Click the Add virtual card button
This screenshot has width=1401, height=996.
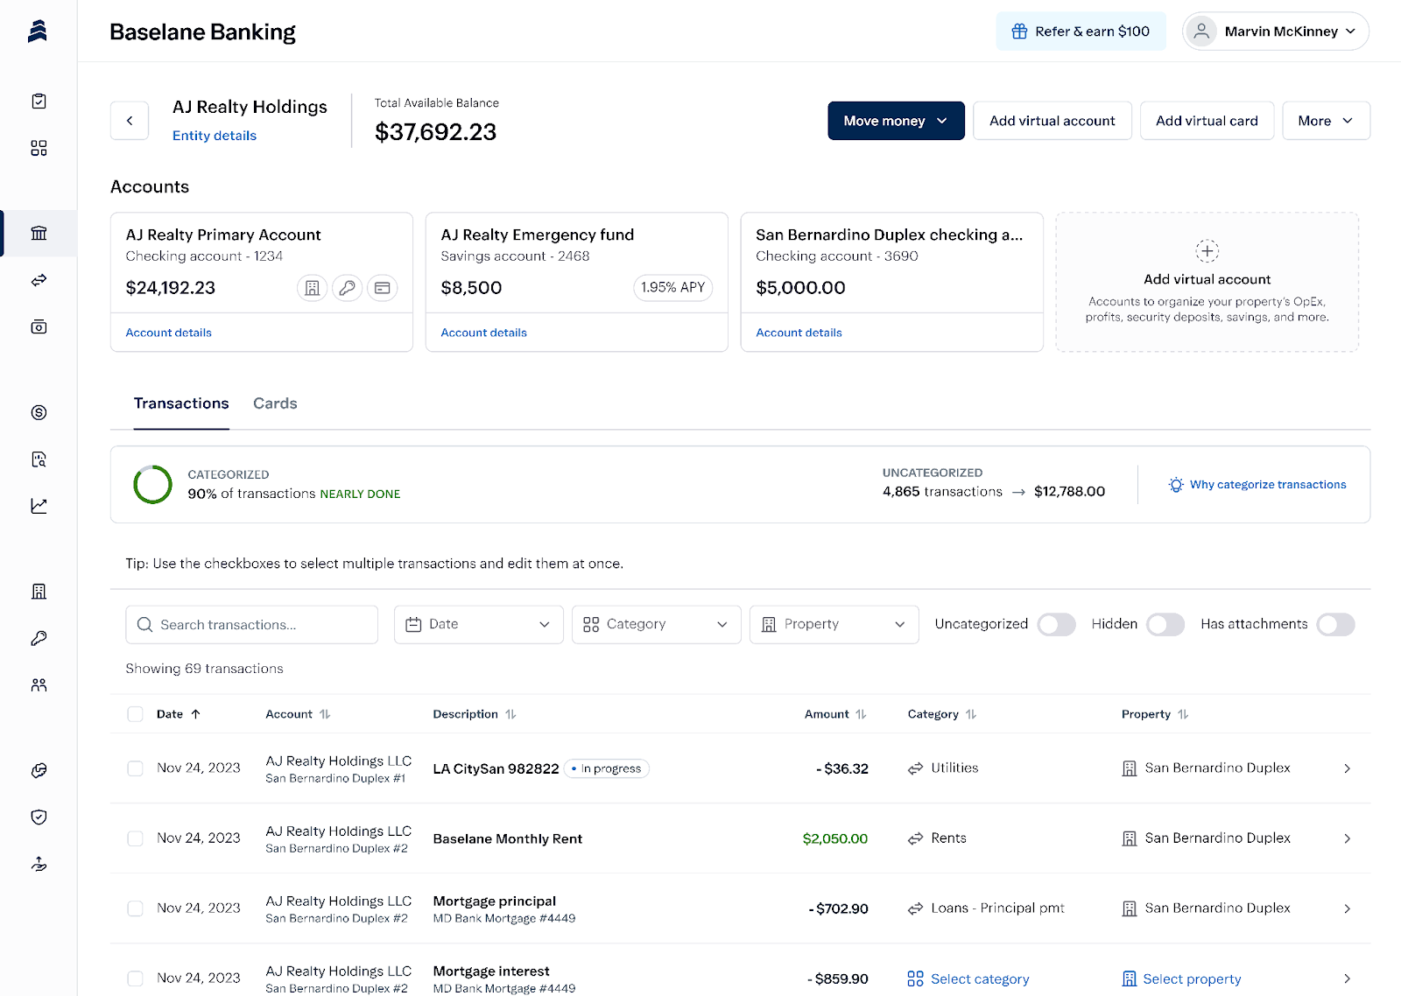pos(1207,121)
